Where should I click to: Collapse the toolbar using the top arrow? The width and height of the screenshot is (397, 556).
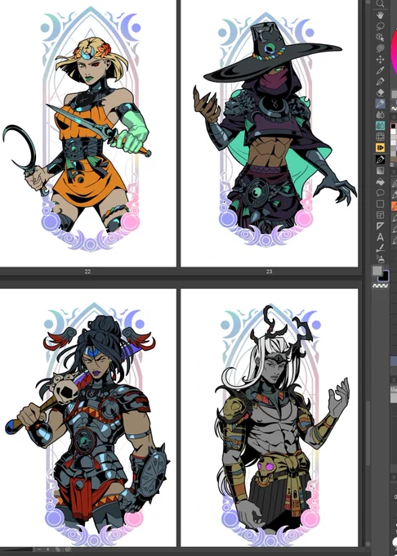(x=368, y=2)
